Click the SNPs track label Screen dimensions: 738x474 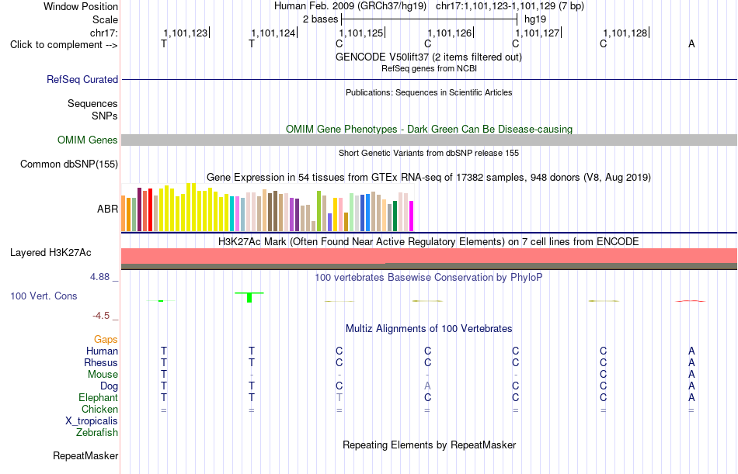[x=105, y=116]
